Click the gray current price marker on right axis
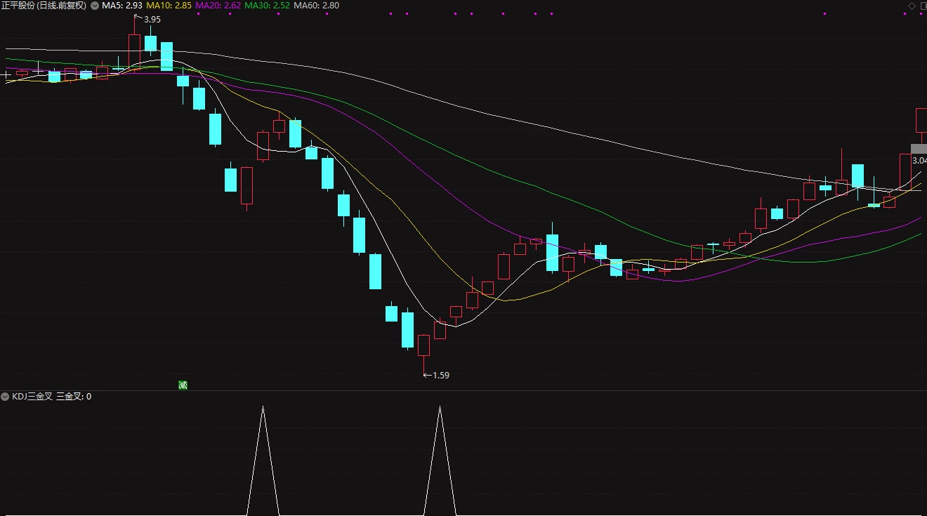The image size is (927, 516). [x=919, y=149]
